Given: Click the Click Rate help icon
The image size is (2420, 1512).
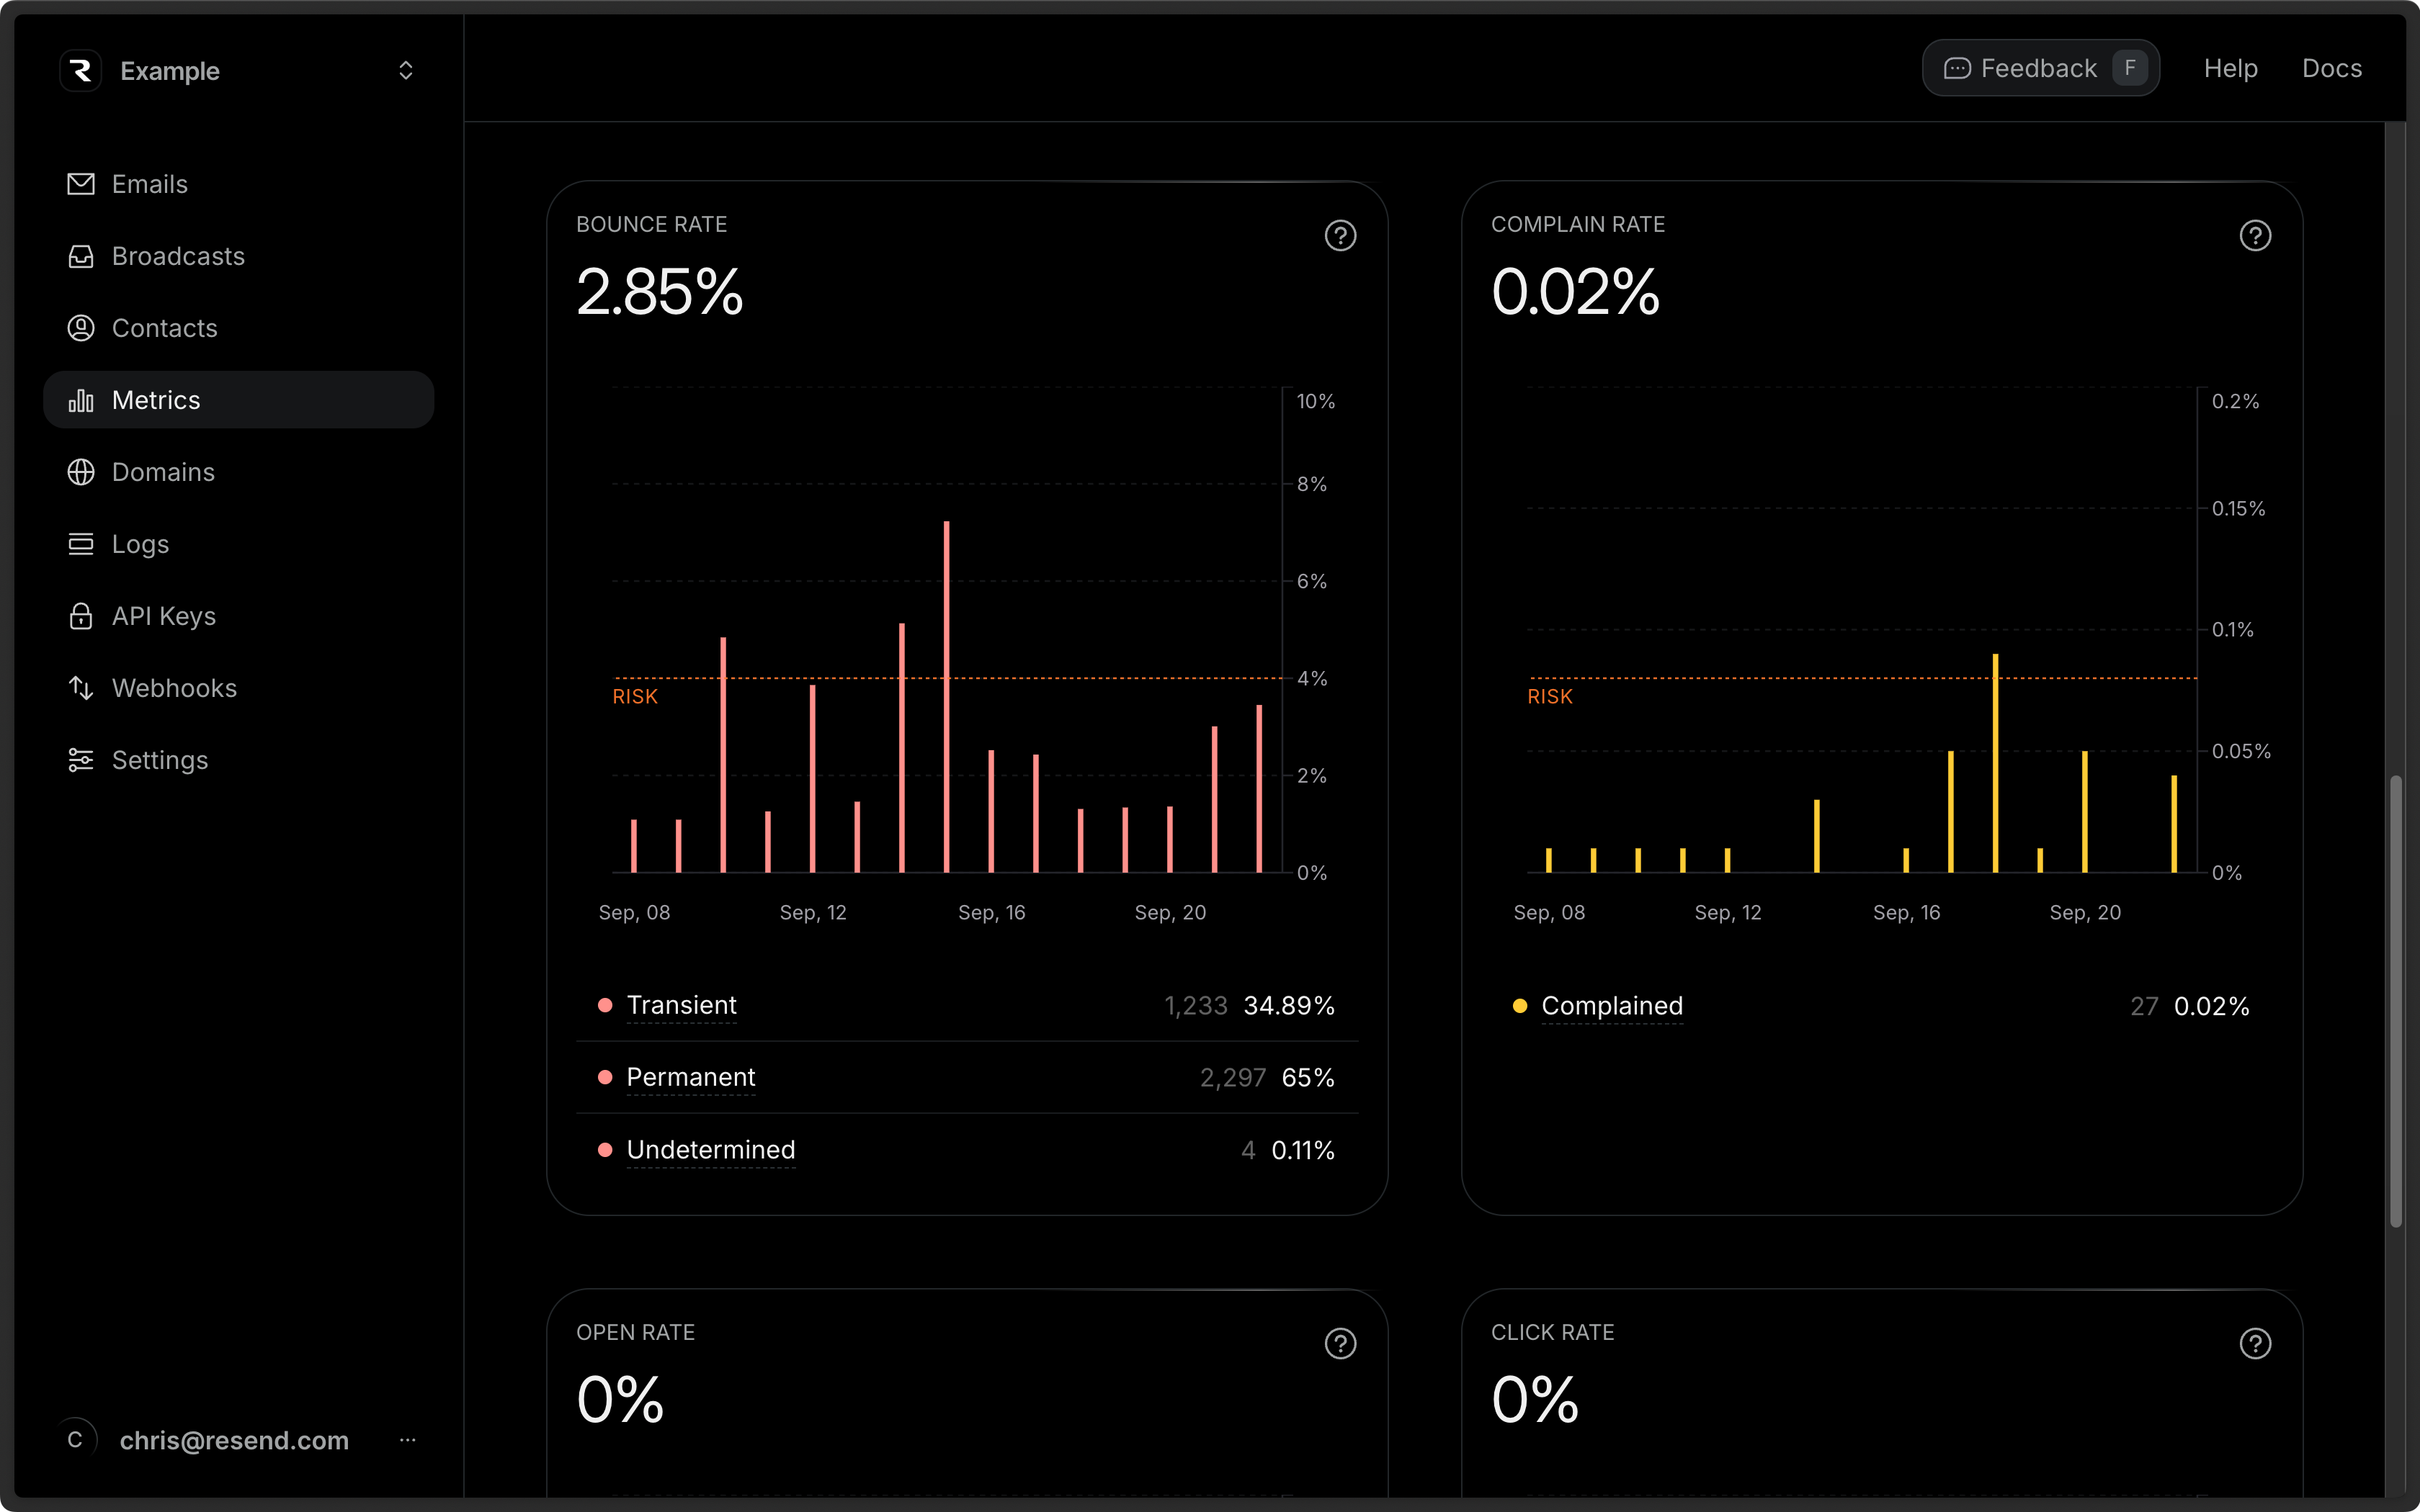Looking at the screenshot, I should pyautogui.click(x=2254, y=1344).
